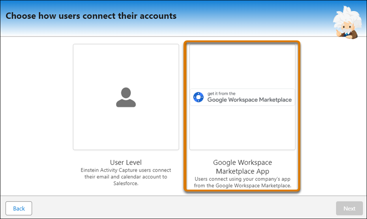Click 'Choose how users connect their accounts' heading
This screenshot has height=219, width=367.
pos(91,16)
